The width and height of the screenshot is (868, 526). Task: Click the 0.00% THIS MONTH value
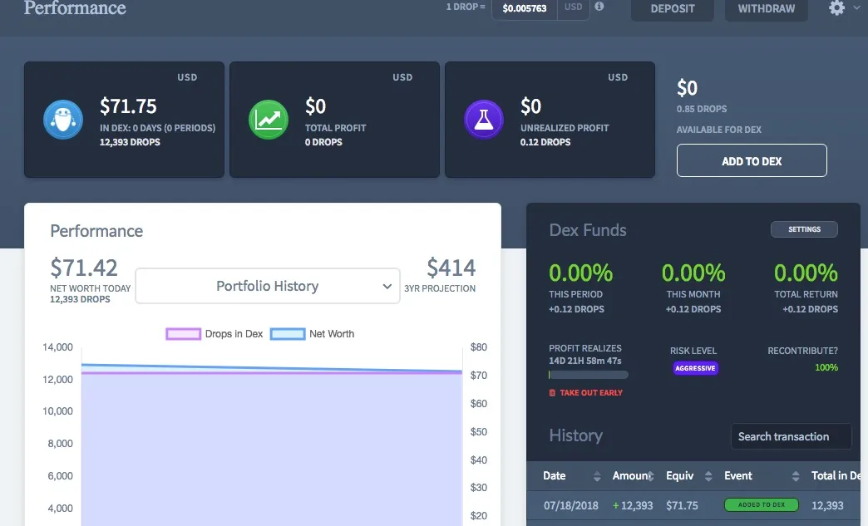(693, 273)
